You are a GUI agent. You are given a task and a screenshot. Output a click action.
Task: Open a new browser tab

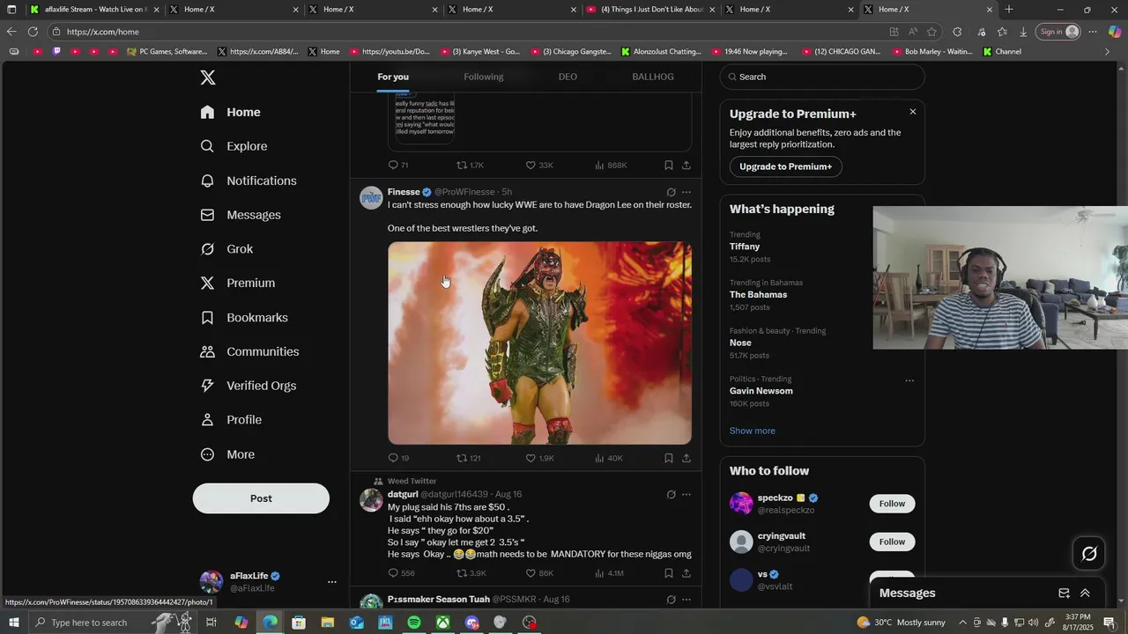coord(1009,10)
